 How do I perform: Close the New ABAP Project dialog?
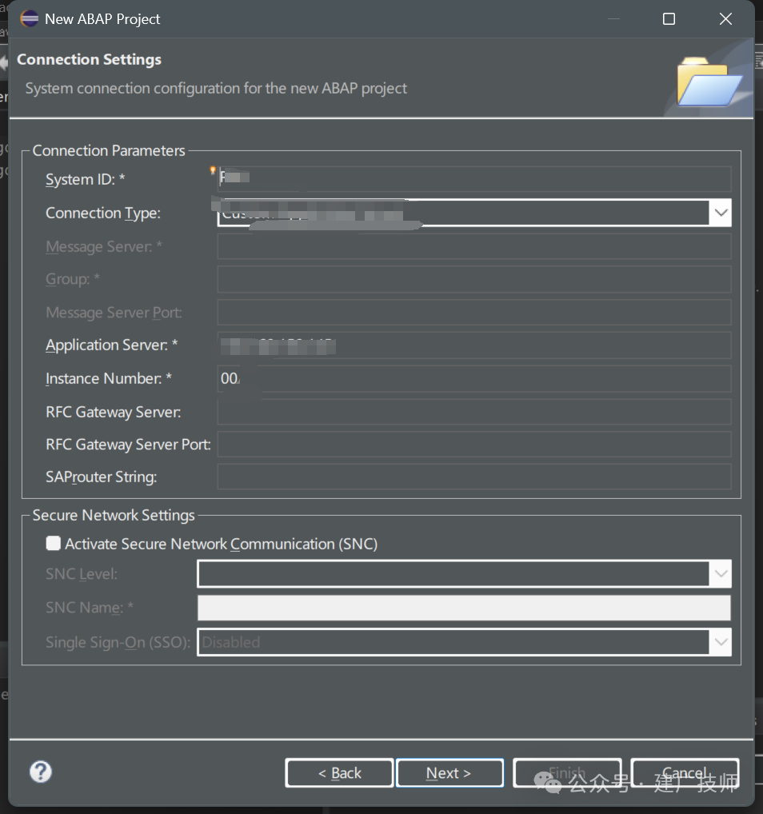coord(725,19)
